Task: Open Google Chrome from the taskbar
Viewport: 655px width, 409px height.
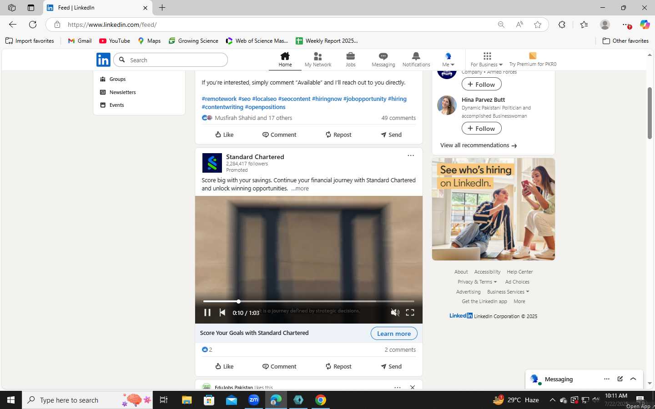Action: point(321,400)
